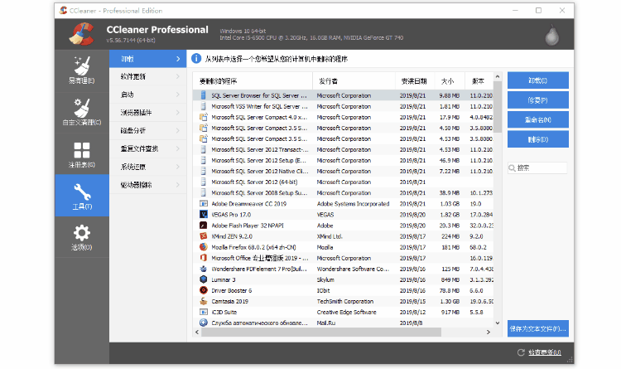The image size is (621, 369).
Task: Click the 1.82 GB size cell
Action: 450,214
